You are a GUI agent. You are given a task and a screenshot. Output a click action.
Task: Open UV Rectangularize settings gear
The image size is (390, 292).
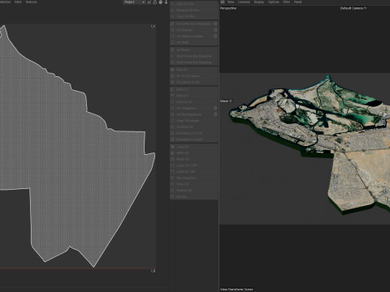(215, 114)
